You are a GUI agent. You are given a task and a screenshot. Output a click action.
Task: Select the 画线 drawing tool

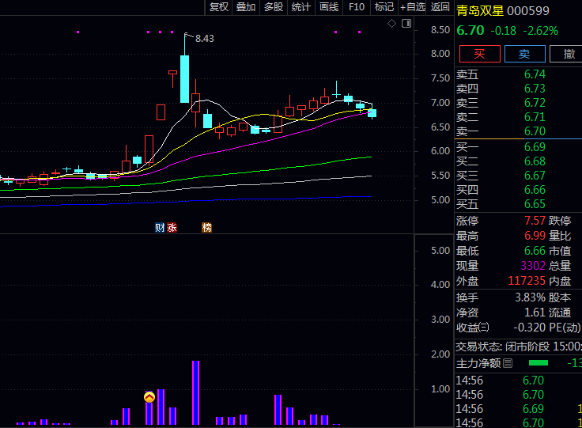pos(328,7)
